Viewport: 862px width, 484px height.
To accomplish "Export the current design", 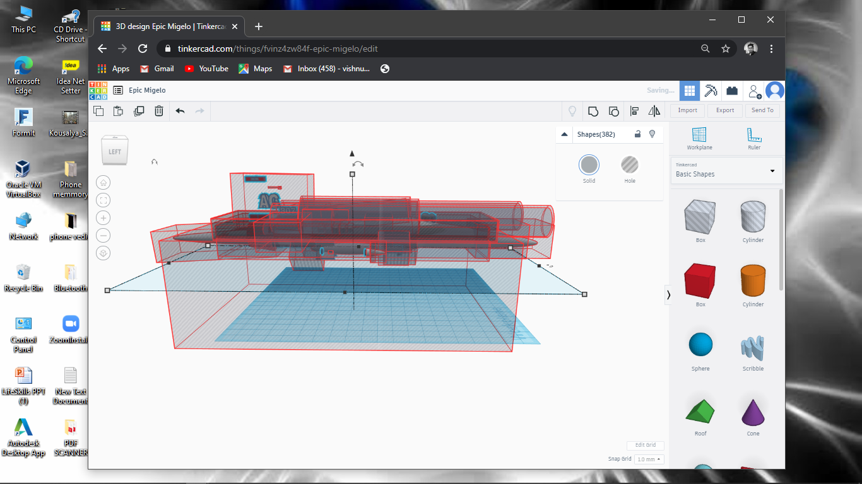I will coord(724,110).
